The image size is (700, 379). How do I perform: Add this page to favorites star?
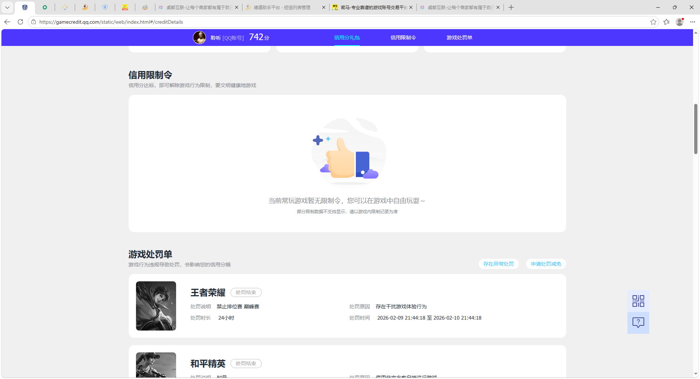[653, 22]
